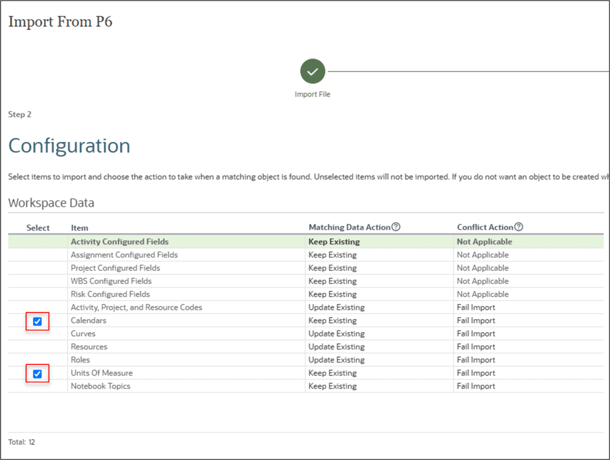
Task: Open Keep Existing action for Units Of Measure
Action: pyautogui.click(x=332, y=373)
